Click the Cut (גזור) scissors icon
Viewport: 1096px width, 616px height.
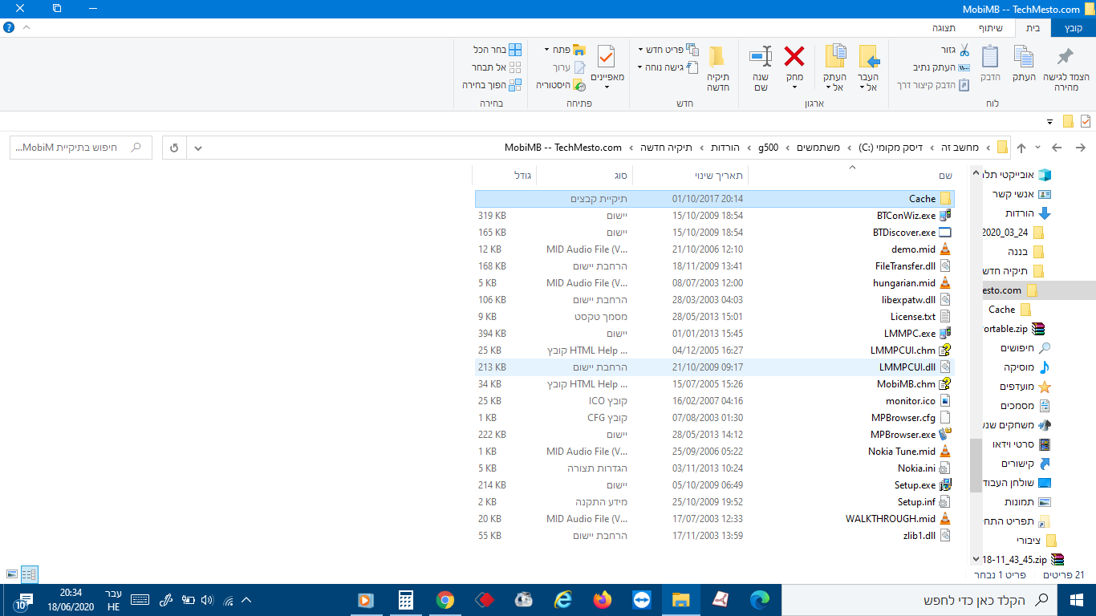point(964,50)
